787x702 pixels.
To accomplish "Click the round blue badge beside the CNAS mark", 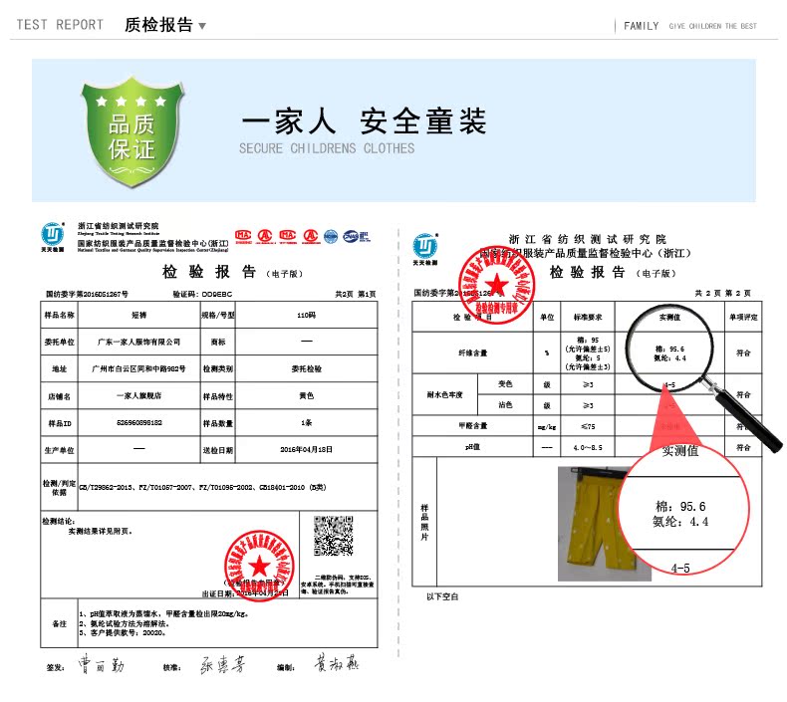I will [331, 236].
